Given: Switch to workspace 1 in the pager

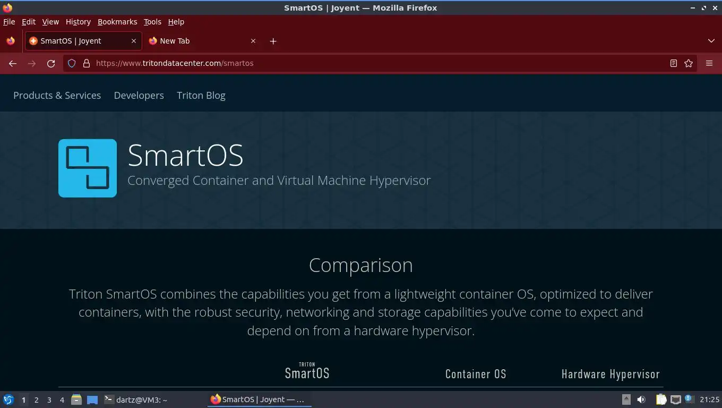Looking at the screenshot, I should 23,400.
